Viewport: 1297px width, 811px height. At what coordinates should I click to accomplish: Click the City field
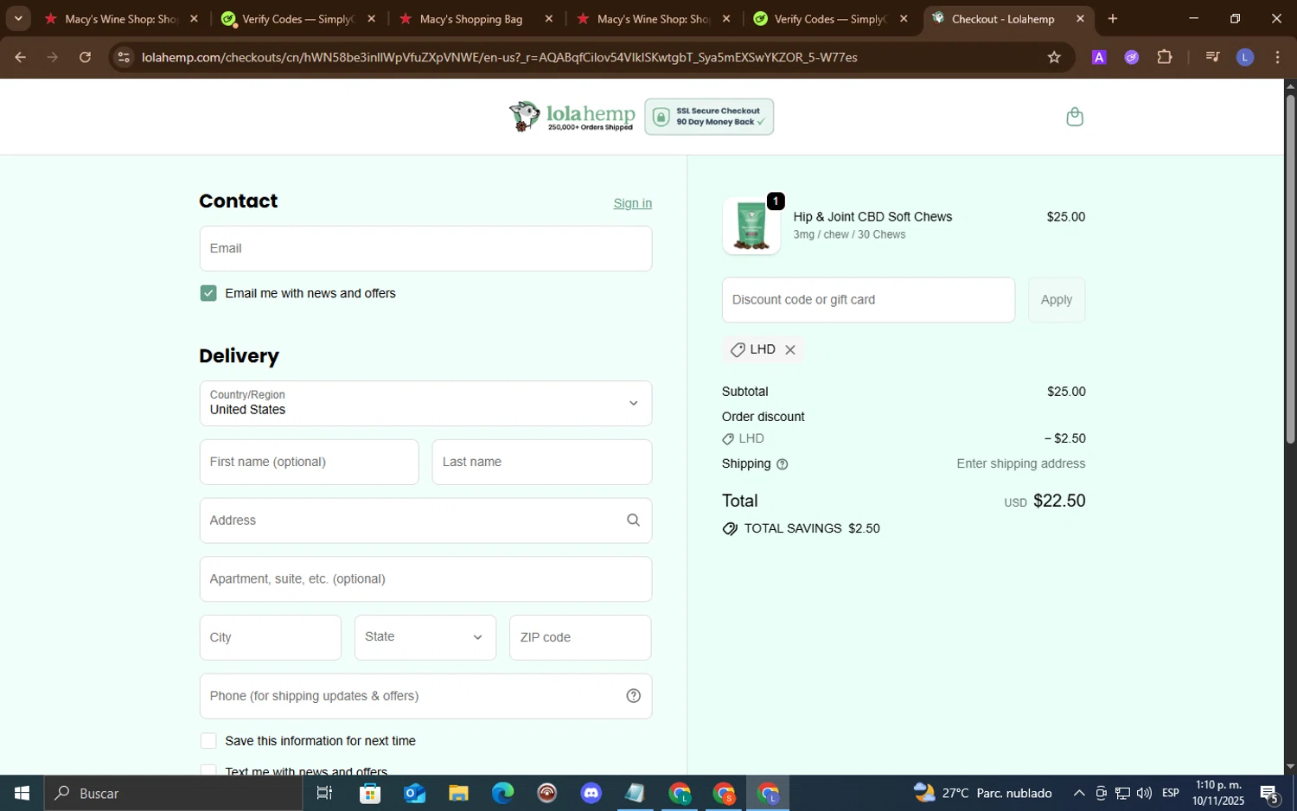click(270, 638)
